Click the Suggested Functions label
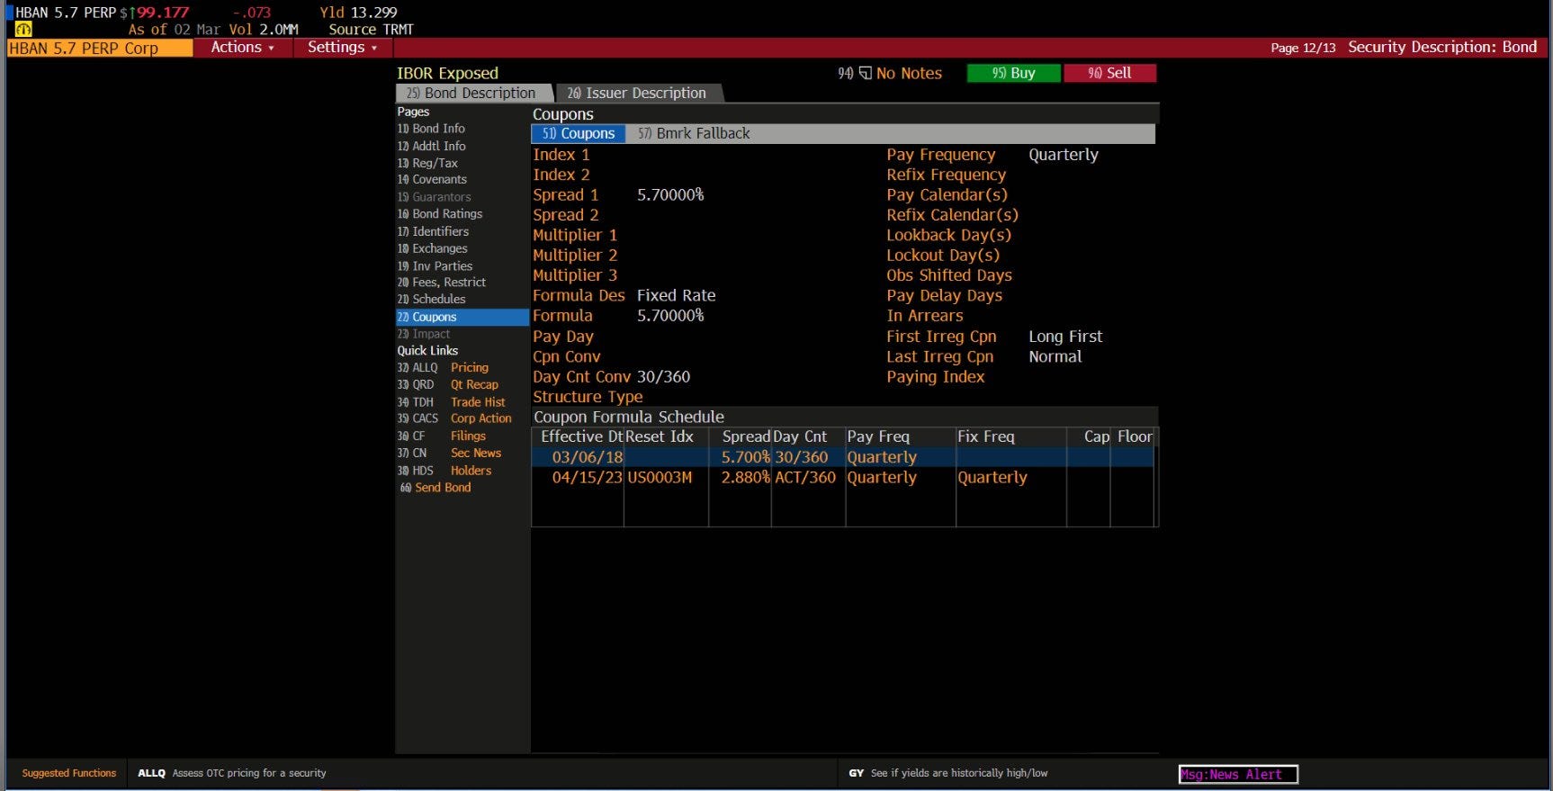Screen dimensions: 1553x791 tap(69, 773)
